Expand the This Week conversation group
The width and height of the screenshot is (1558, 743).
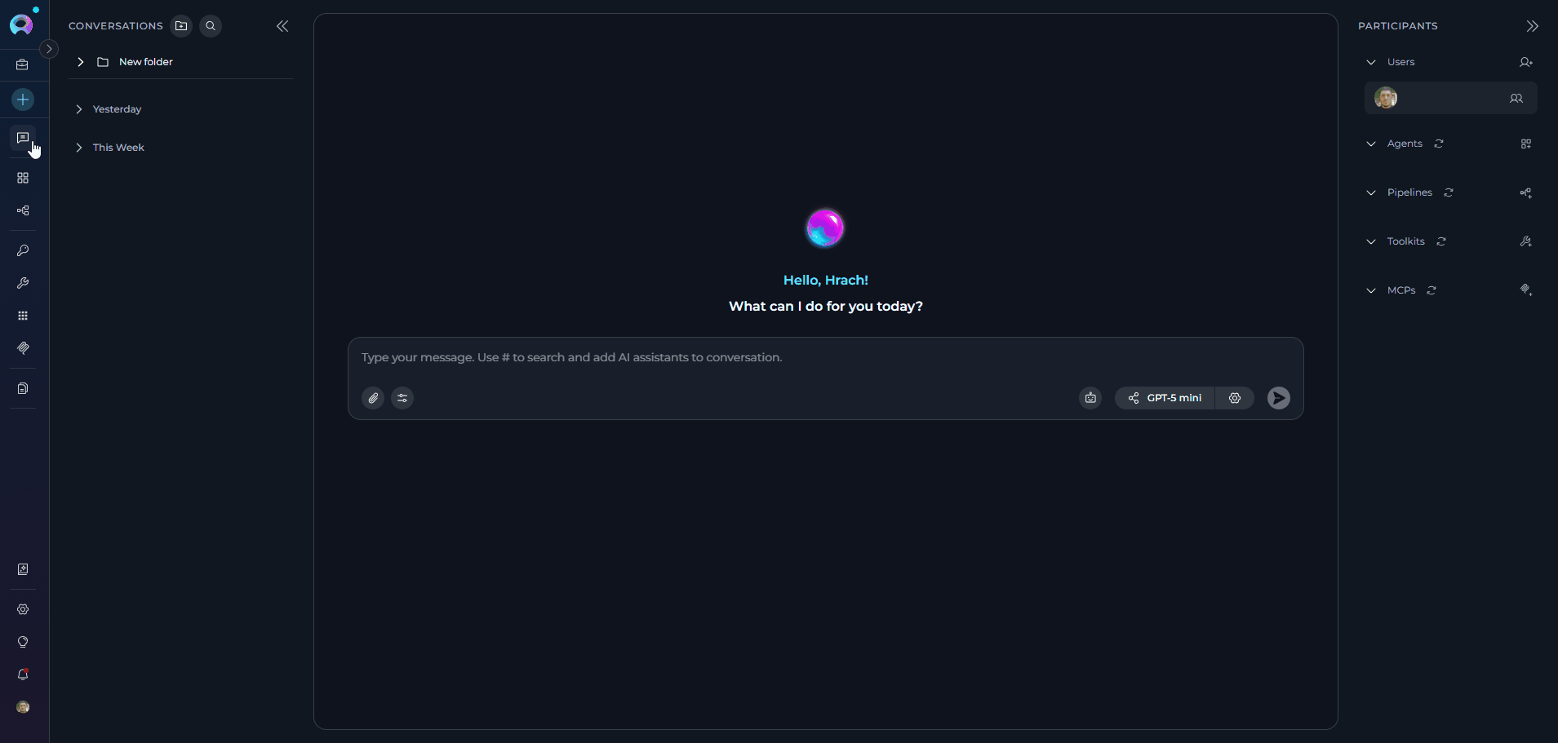(79, 148)
